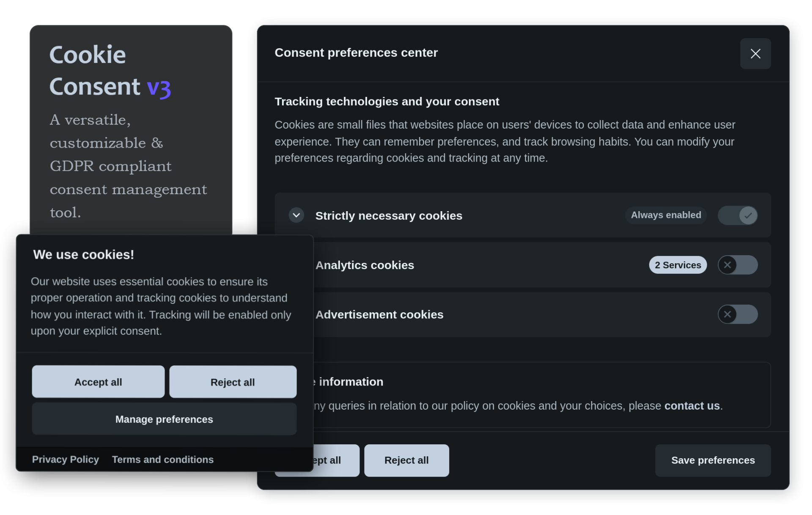
Task: Click the contact us link
Action: (691, 405)
